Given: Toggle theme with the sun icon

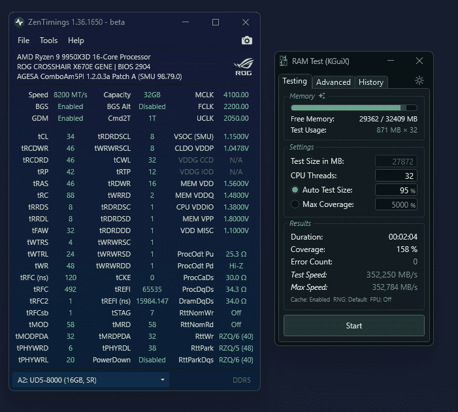Looking at the screenshot, I should 419,80.
